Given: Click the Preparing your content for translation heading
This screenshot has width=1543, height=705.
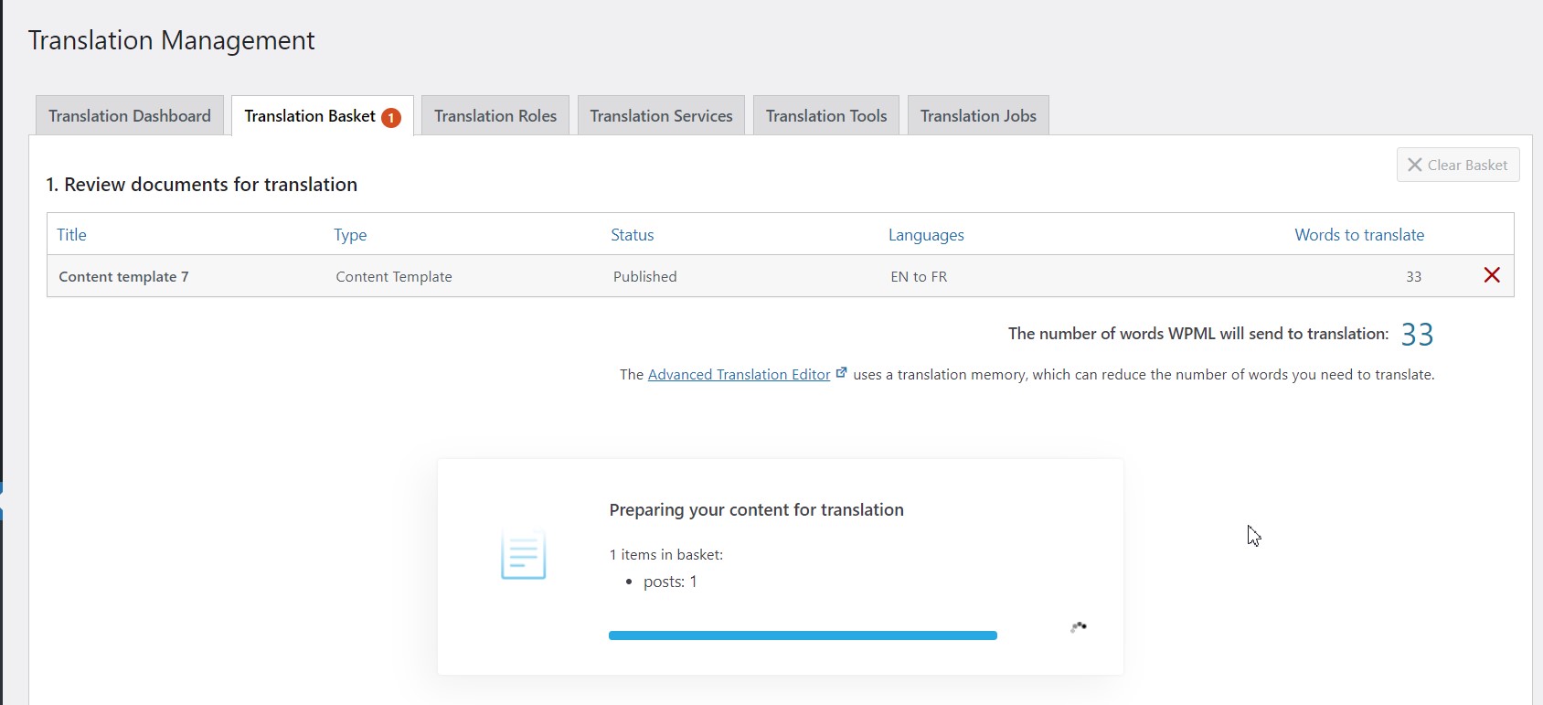Looking at the screenshot, I should coord(756,509).
